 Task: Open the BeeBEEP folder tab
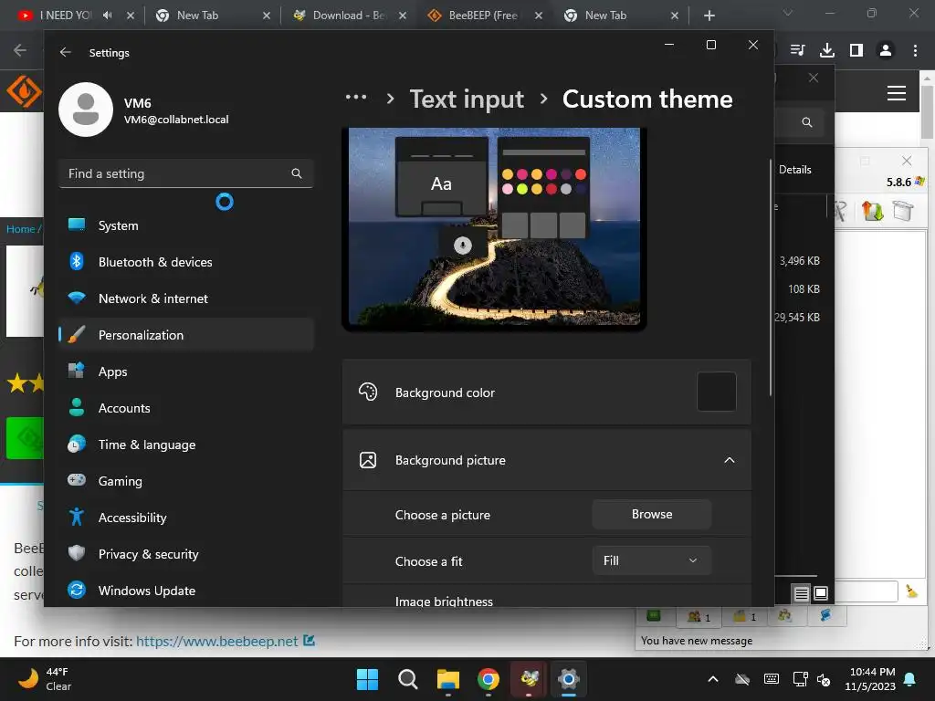744,617
